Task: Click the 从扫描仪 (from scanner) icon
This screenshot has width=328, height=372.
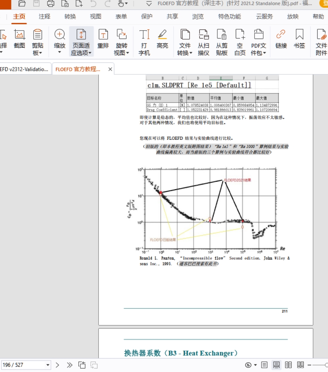Action: 204,42
